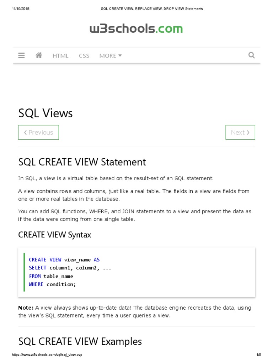Click the Next button
Image resolution: width=273 pixels, height=364 pixels.
[240, 132]
